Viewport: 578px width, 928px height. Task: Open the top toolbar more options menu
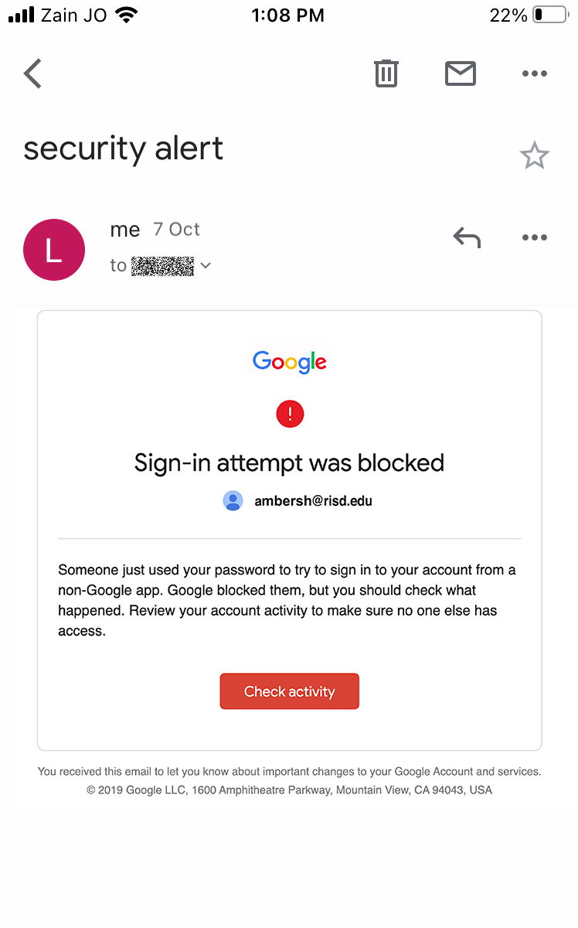[x=534, y=73]
